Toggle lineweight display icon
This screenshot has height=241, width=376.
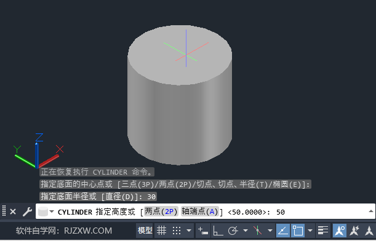pyautogui.click(x=323, y=231)
